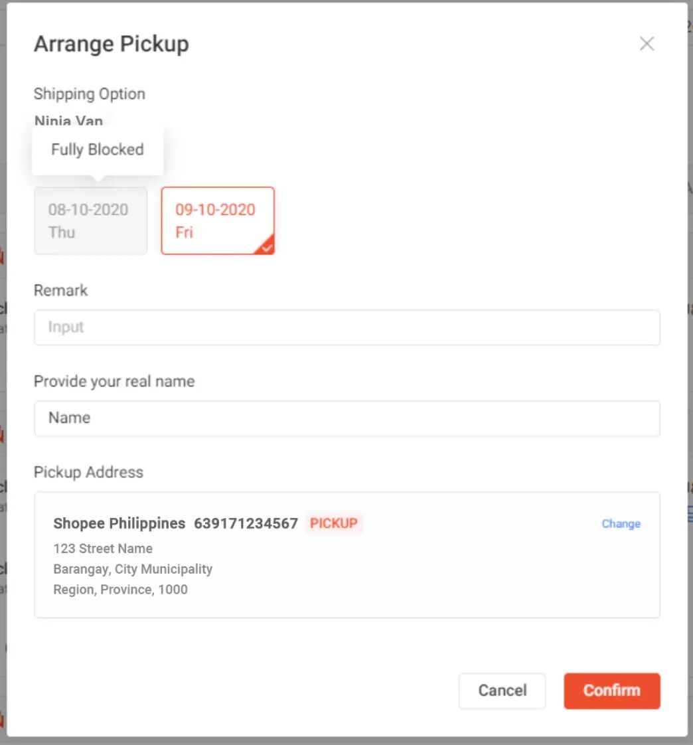Click the real name input field
Viewport: 693px width, 745px height.
(346, 418)
